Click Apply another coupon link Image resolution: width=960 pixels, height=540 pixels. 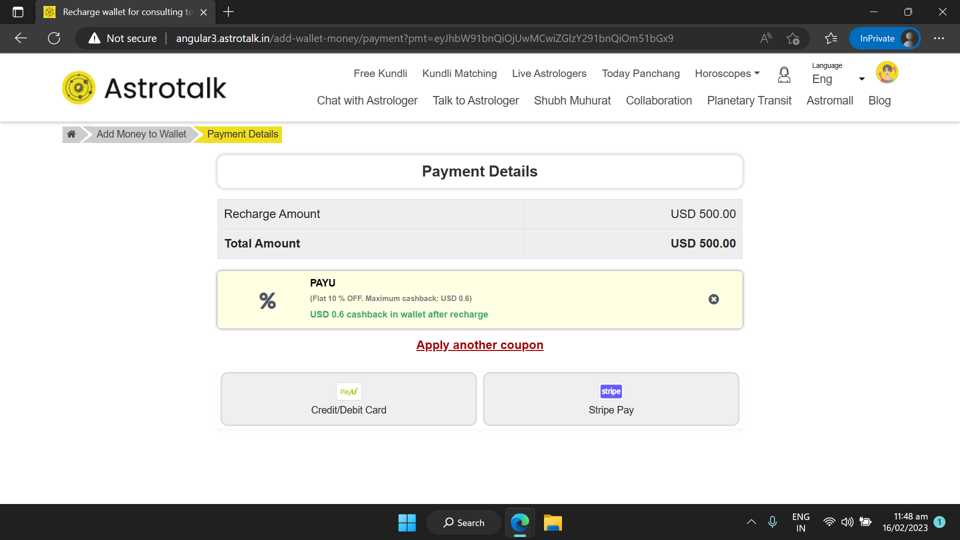tap(480, 345)
